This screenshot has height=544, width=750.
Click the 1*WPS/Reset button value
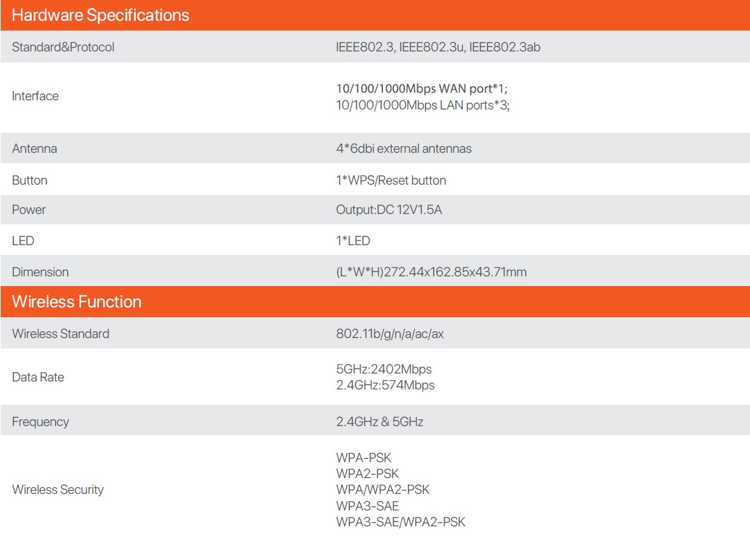391,180
